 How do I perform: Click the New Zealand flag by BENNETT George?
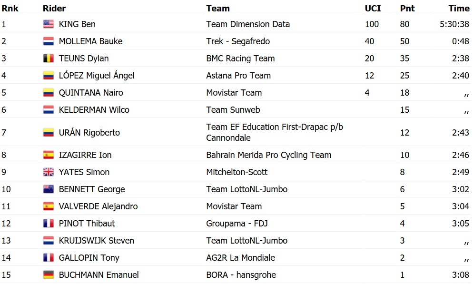pyautogui.click(x=48, y=189)
